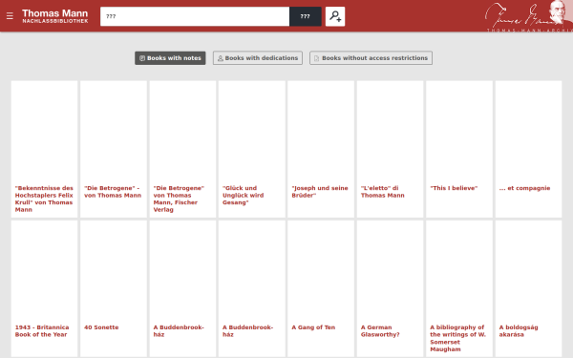The width and height of the screenshot is (573, 358).
Task: Toggle the Books with notes filter
Action: tap(170, 58)
